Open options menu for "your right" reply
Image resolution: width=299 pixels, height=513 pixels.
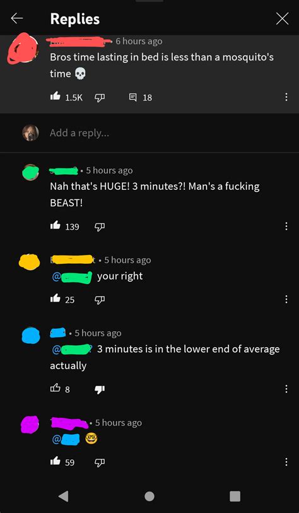[x=286, y=299]
